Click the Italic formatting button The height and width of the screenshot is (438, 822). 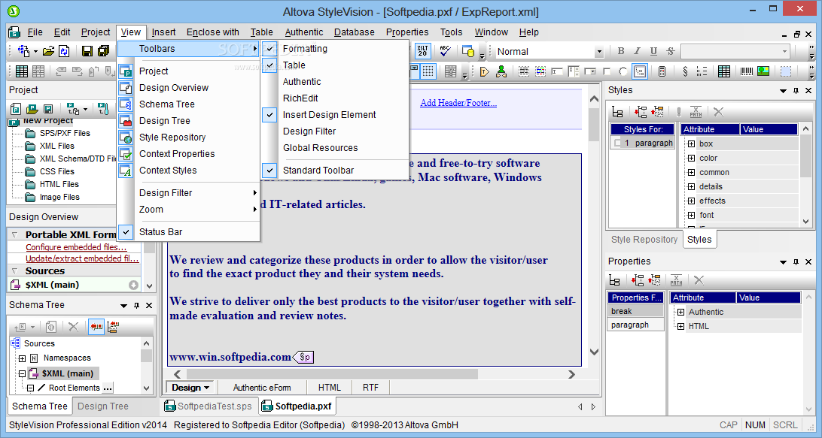point(637,51)
